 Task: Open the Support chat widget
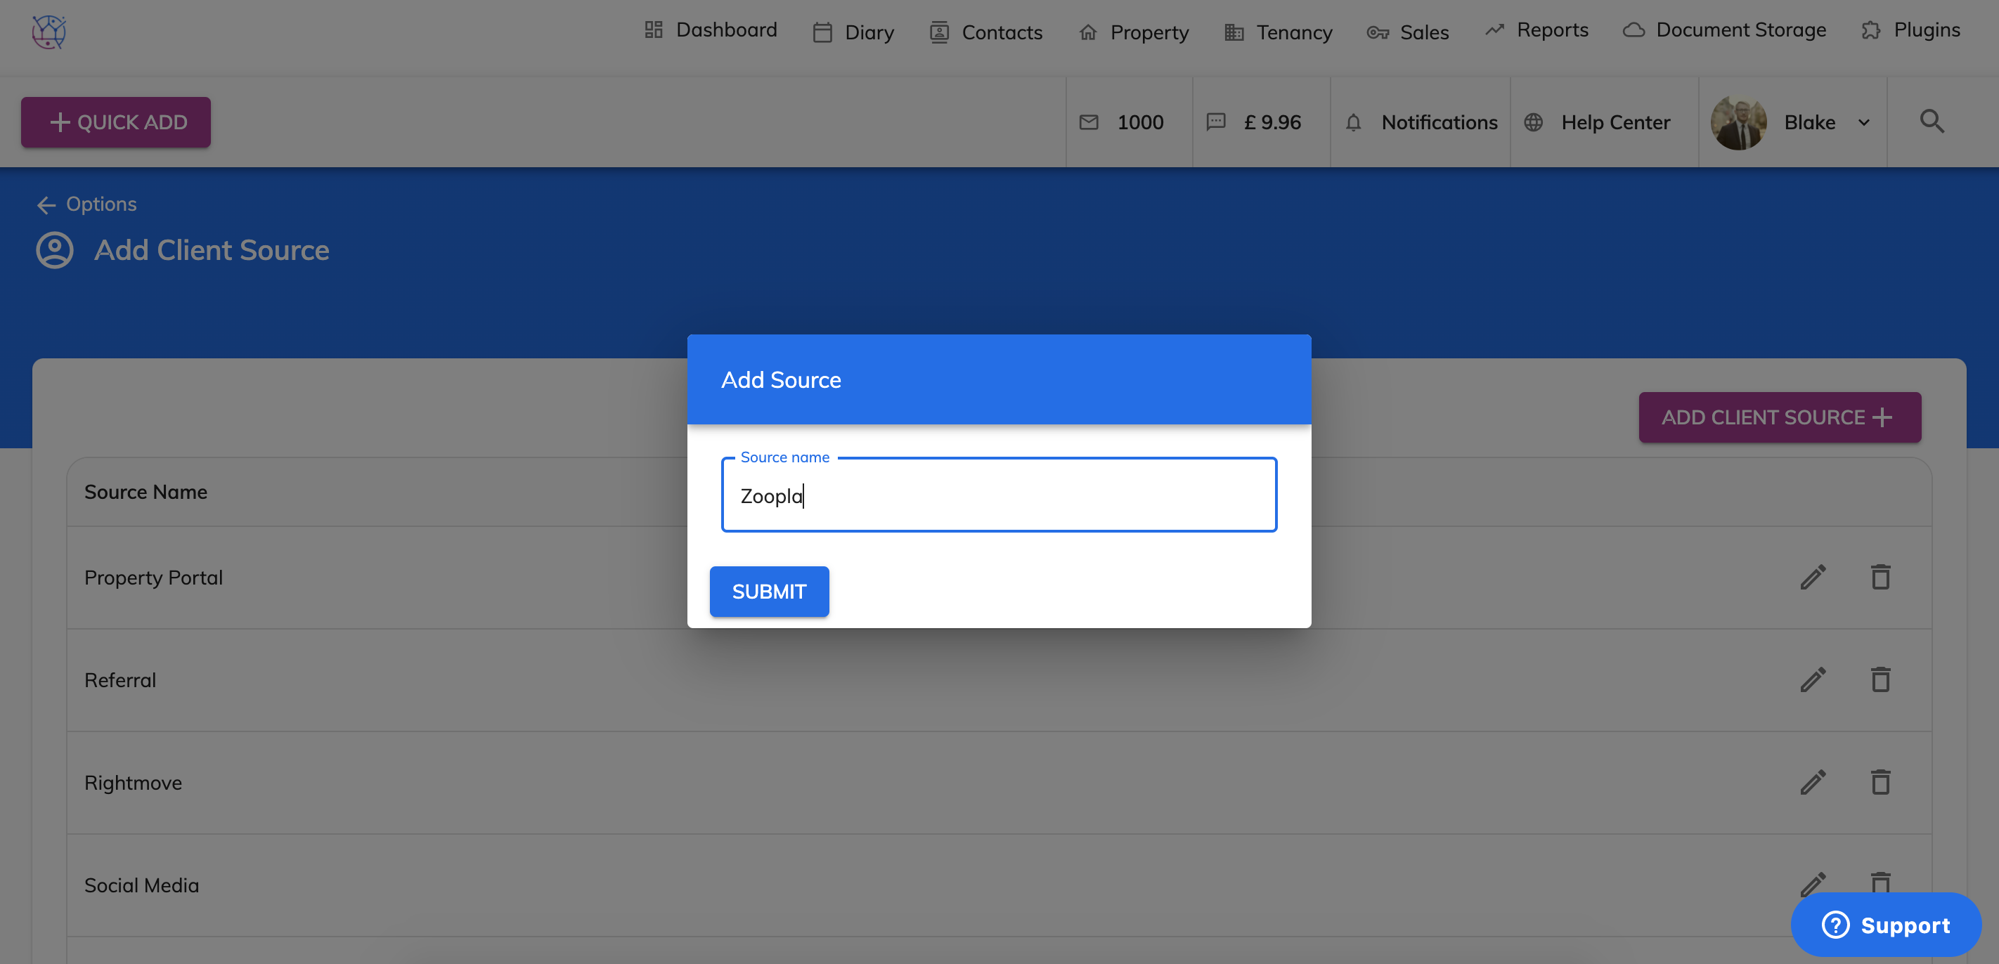tap(1885, 925)
